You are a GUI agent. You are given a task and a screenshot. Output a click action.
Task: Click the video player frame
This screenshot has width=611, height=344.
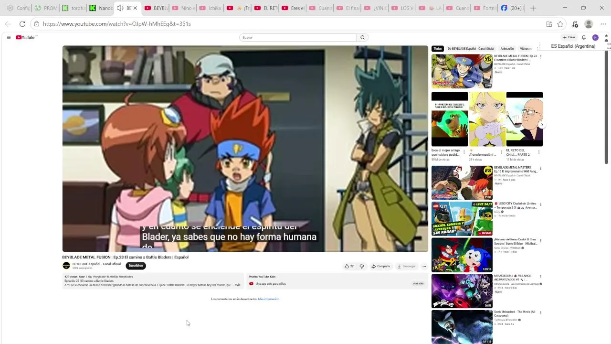[245, 149]
